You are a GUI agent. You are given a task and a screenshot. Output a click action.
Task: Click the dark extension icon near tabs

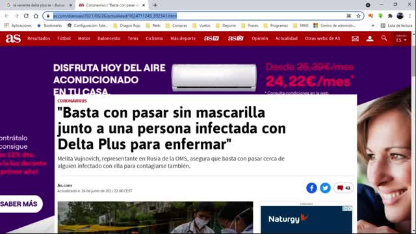[x=368, y=5]
